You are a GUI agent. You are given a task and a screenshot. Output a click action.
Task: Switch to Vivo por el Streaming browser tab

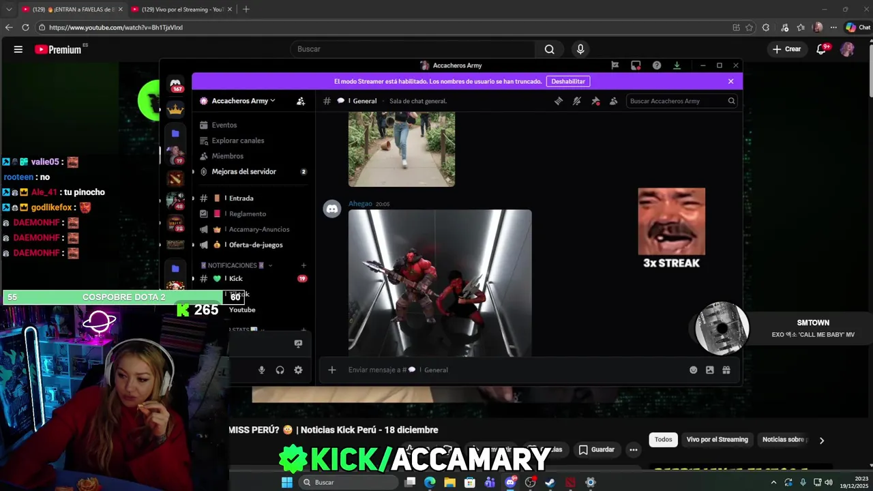(x=181, y=10)
